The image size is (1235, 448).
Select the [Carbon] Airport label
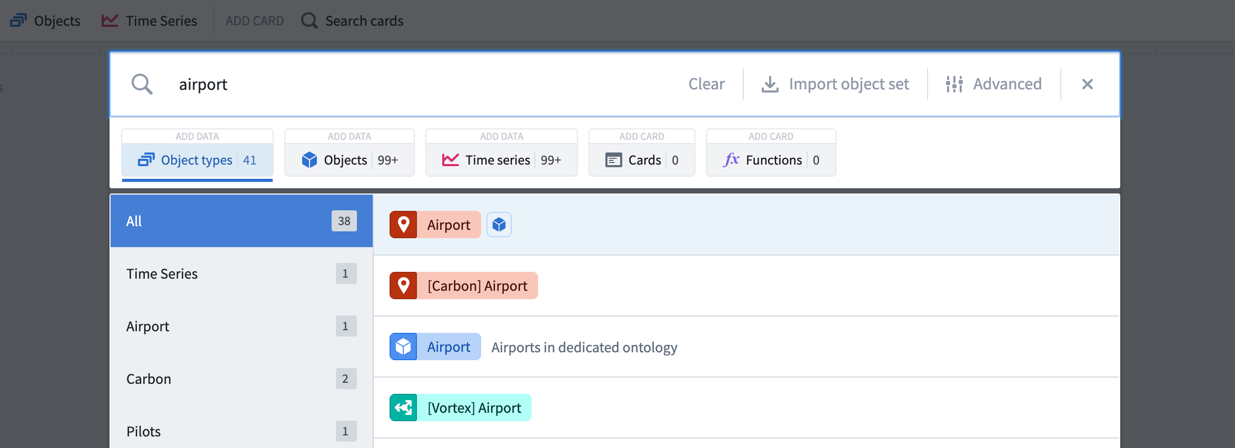point(477,286)
